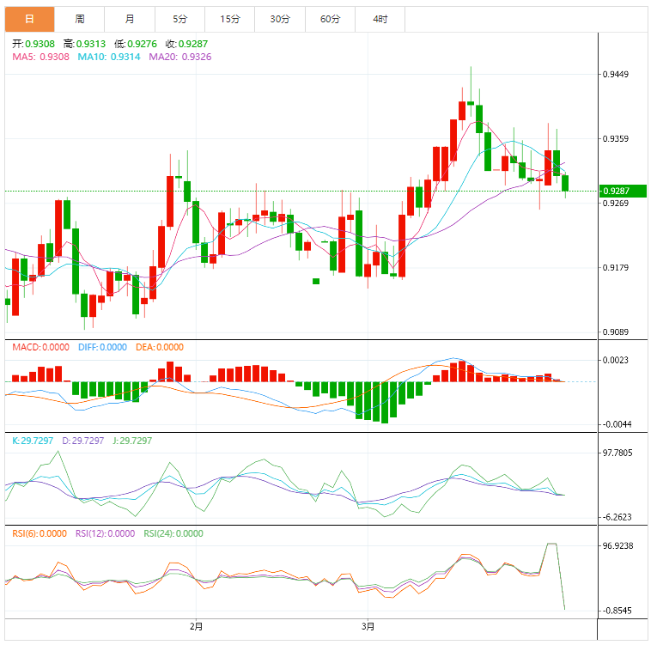Image resolution: width=657 pixels, height=645 pixels.
Task: Click the MA20 legend value
Action: (196, 57)
